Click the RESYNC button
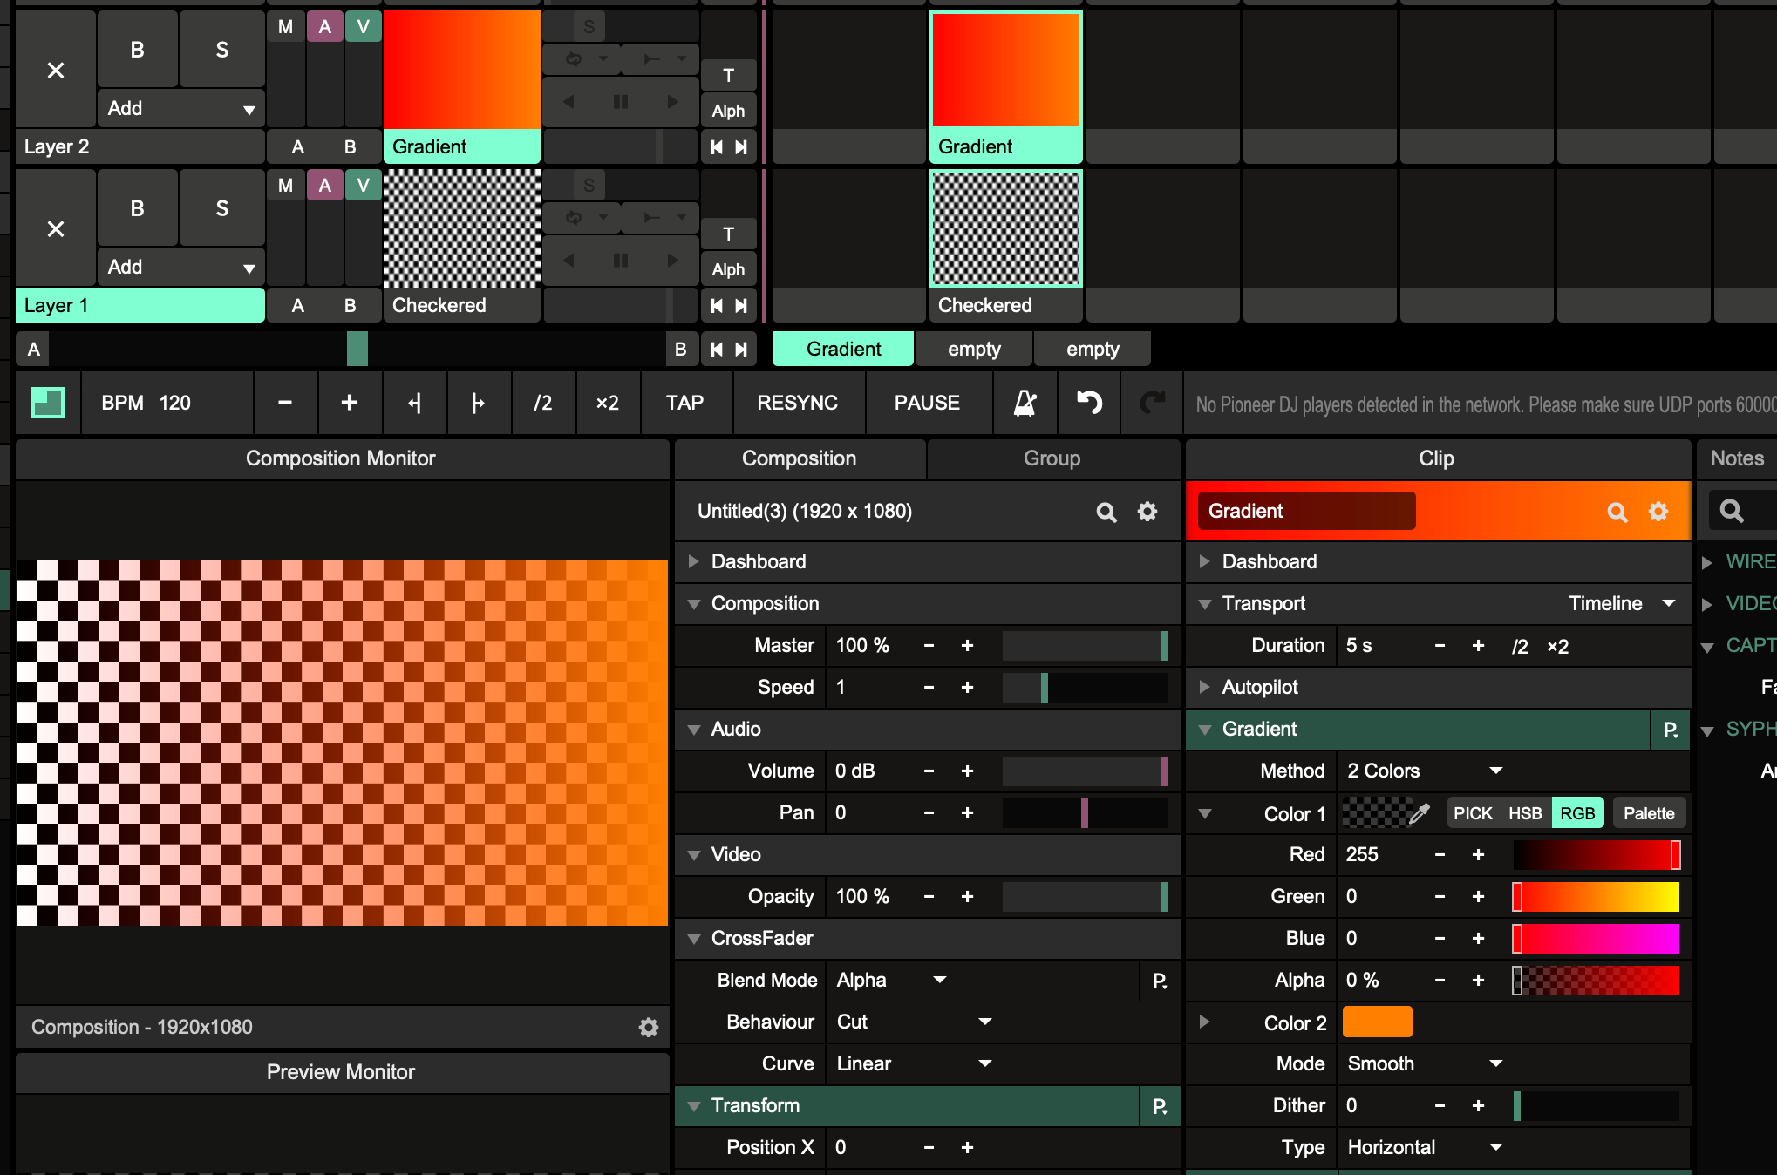The width and height of the screenshot is (1777, 1175). [x=797, y=403]
